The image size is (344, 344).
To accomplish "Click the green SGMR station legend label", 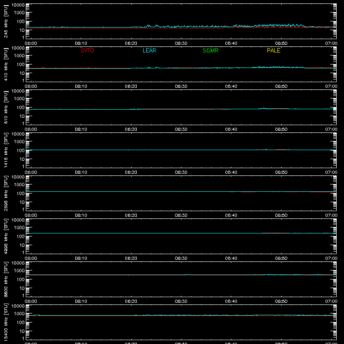I will [210, 50].
